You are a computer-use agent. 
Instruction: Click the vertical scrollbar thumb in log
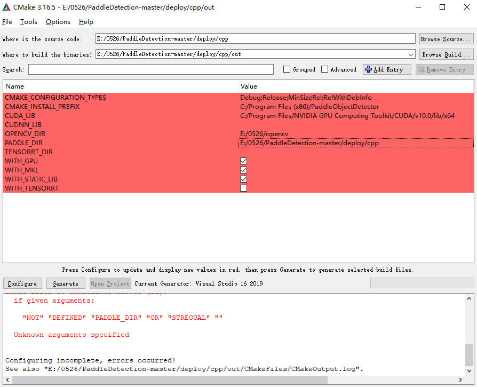coord(470,355)
